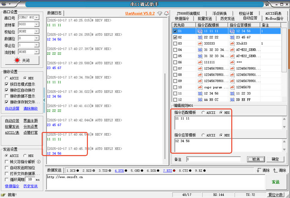Click the diamond icon beside the version number
Image resolution: width=290 pixels, height=198 pixels.
(x=160, y=13)
